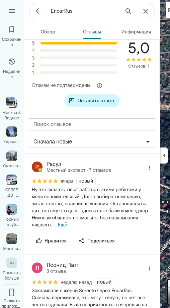The height and width of the screenshot is (308, 170).
Task: Click the panel's vertical scrollbar
Action: 160,71
